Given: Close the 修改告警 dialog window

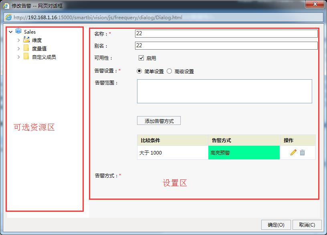Looking at the screenshot, I should coord(315,4).
